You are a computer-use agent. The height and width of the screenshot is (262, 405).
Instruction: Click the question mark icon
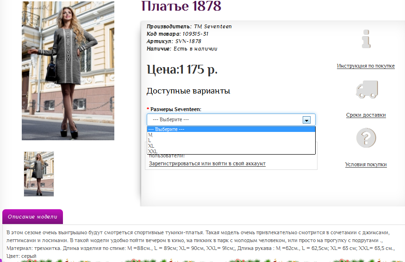pyautogui.click(x=366, y=138)
